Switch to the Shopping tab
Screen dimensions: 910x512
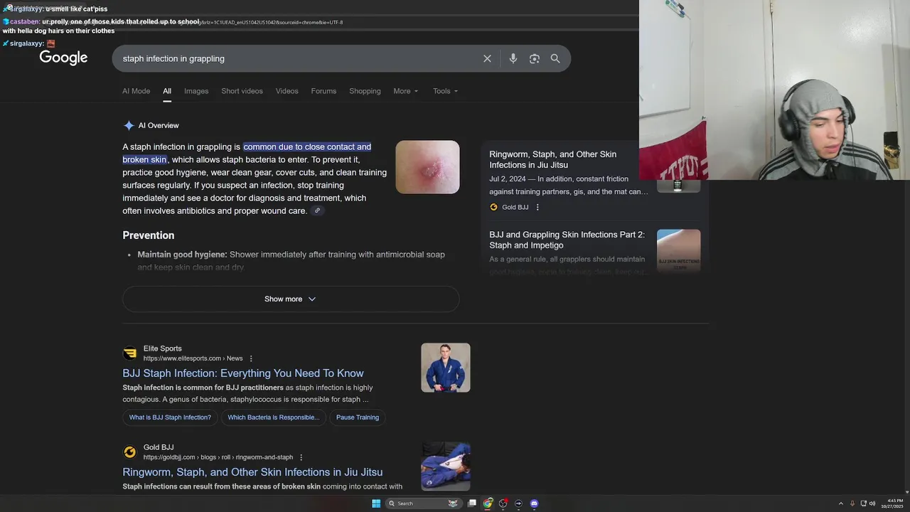pyautogui.click(x=365, y=91)
